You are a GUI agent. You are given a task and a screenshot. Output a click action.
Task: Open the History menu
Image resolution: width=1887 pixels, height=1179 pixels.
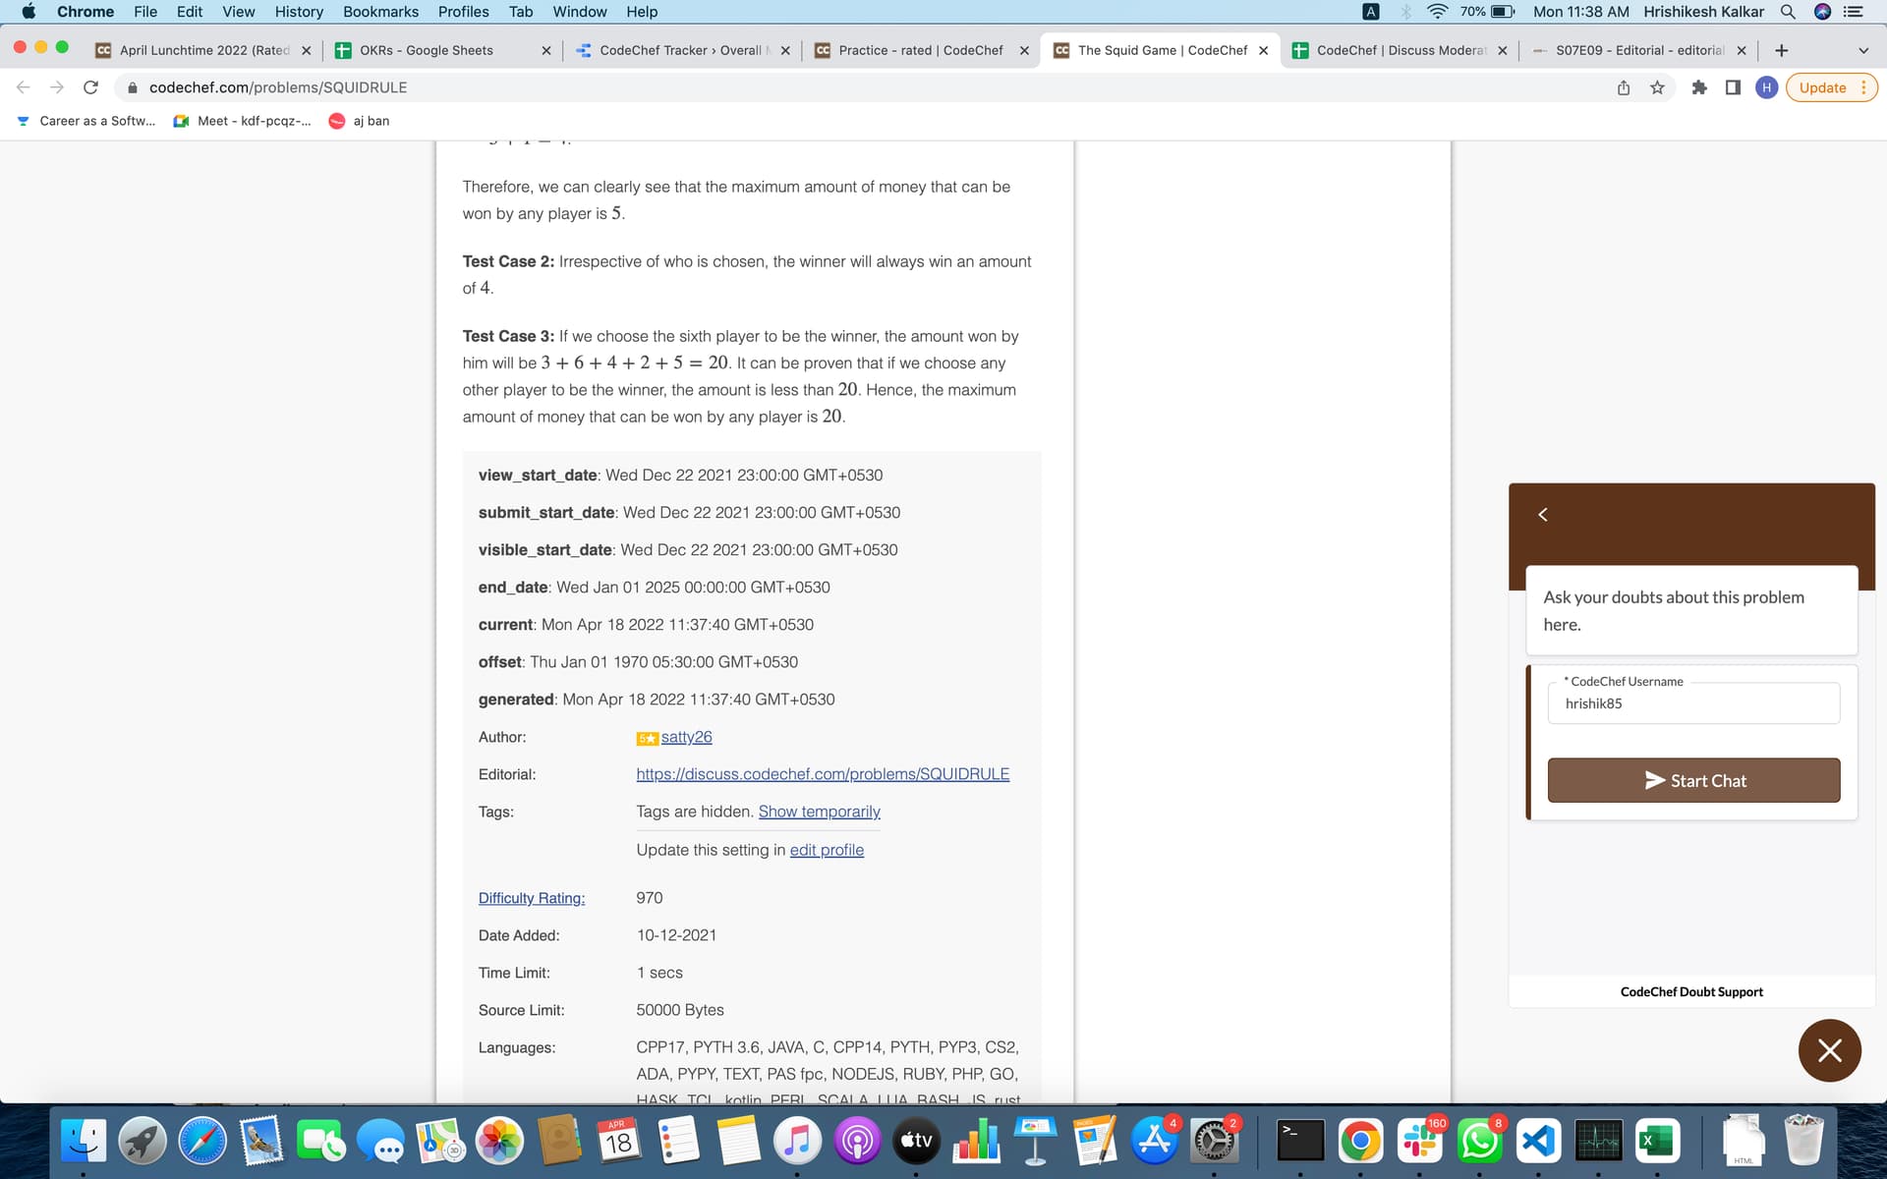pyautogui.click(x=299, y=12)
